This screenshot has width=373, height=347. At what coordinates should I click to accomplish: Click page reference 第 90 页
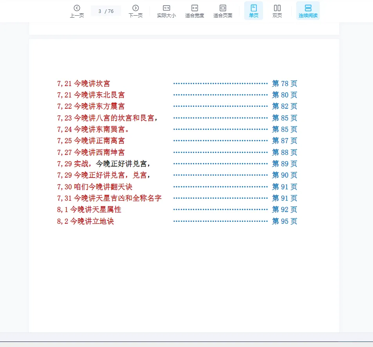tap(285, 175)
